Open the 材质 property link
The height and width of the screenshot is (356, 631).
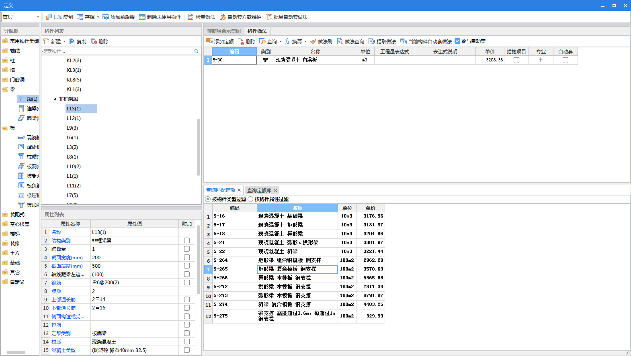pyautogui.click(x=56, y=342)
